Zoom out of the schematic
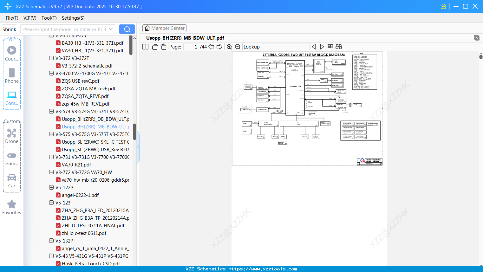This screenshot has height=272, width=483. click(x=238, y=47)
